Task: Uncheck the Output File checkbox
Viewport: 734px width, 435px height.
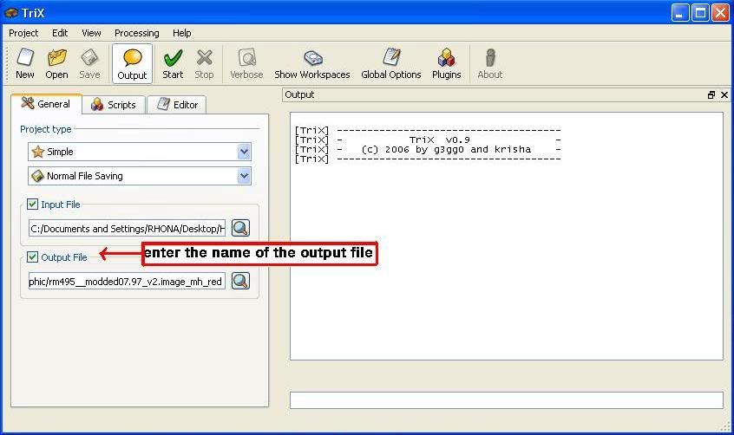Action: [32, 256]
